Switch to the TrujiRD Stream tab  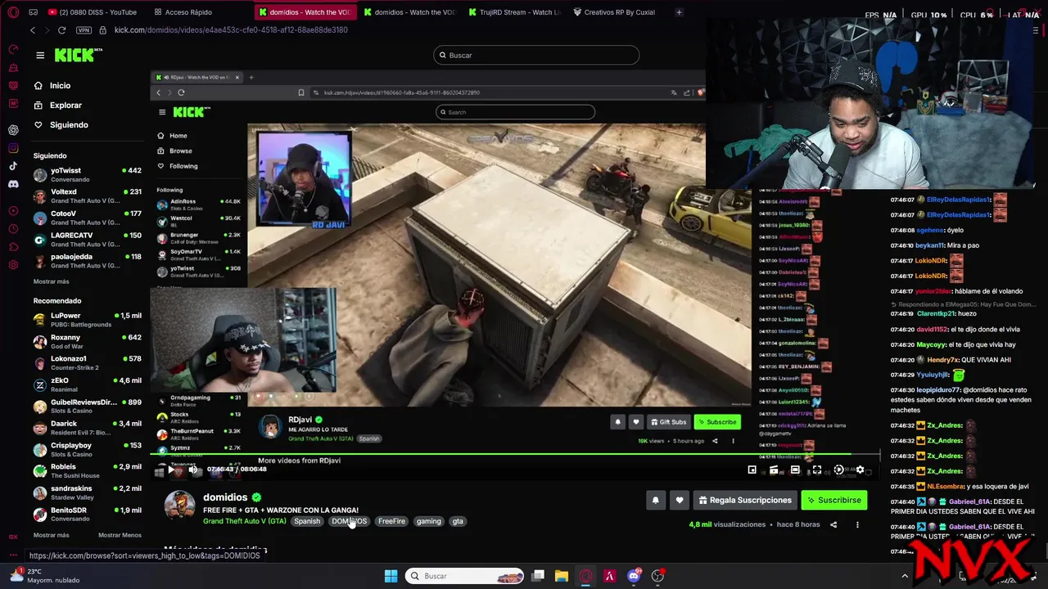click(513, 12)
